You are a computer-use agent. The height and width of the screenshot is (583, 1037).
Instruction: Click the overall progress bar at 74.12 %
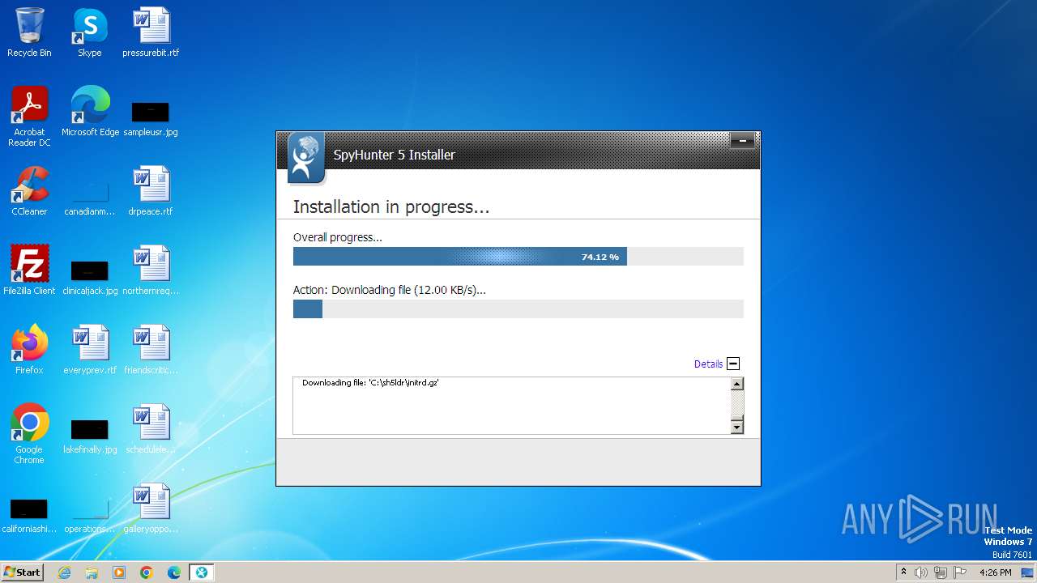[x=518, y=257]
